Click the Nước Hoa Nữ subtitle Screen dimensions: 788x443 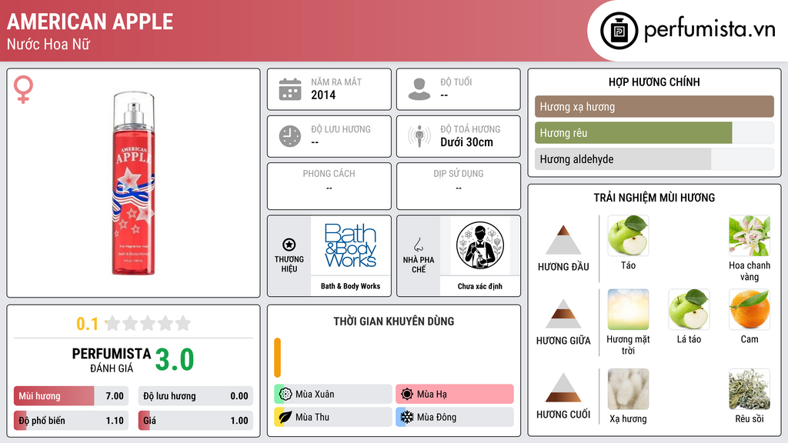pos(48,44)
